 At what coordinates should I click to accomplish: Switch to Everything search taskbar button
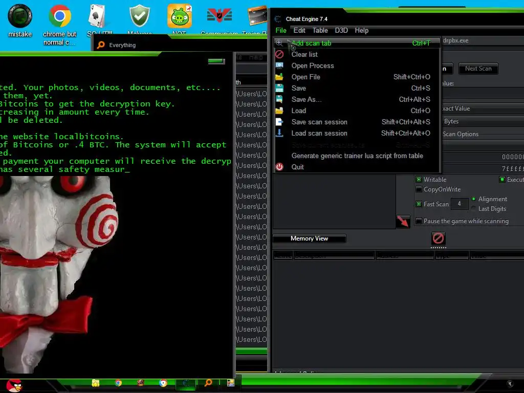208,383
